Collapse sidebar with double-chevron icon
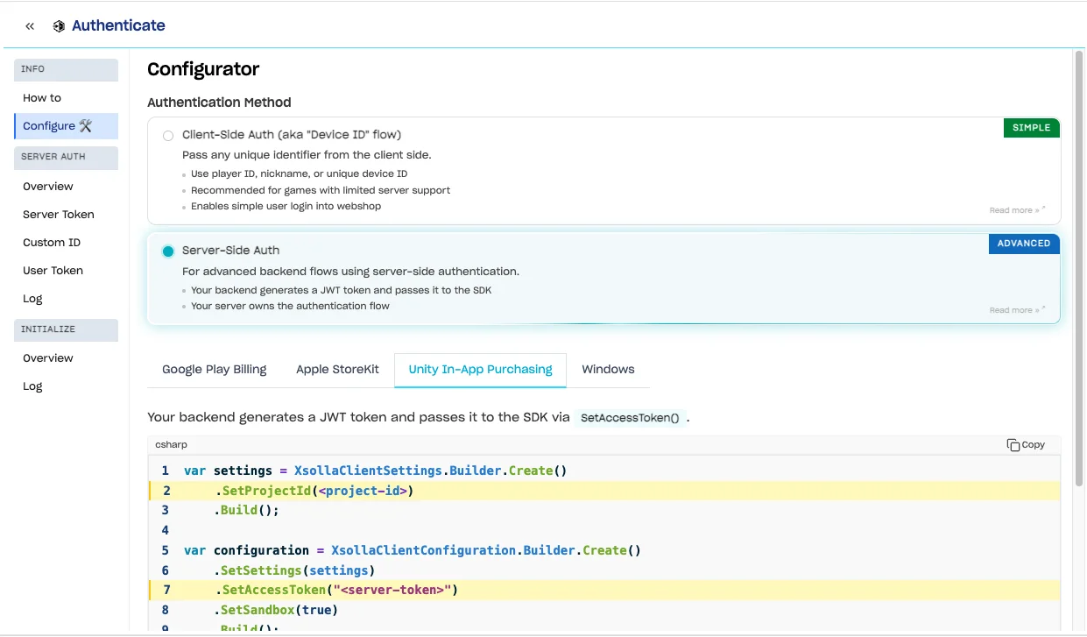The width and height of the screenshot is (1087, 637). (30, 26)
